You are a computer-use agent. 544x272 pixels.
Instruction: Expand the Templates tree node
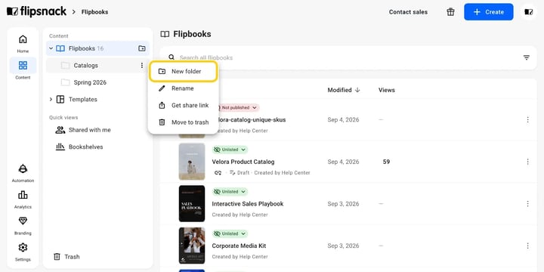pos(51,99)
